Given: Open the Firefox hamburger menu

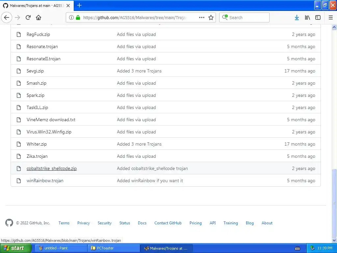Looking at the screenshot, I should tap(331, 17).
